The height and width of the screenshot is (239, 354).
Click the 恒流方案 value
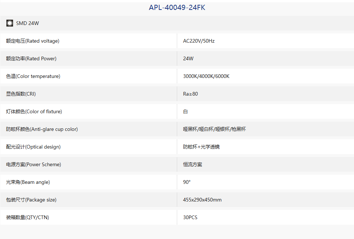193,164
